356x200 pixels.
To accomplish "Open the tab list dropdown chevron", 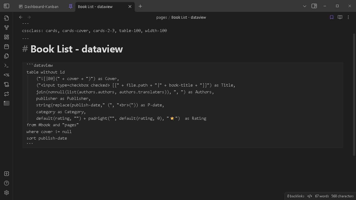I will pyautogui.click(x=305, y=6).
